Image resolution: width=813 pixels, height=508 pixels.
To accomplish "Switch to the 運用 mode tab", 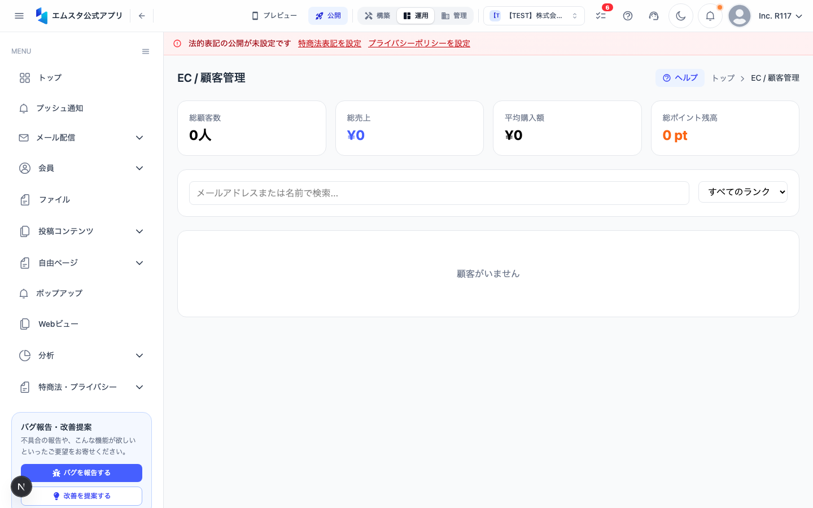I will [416, 16].
